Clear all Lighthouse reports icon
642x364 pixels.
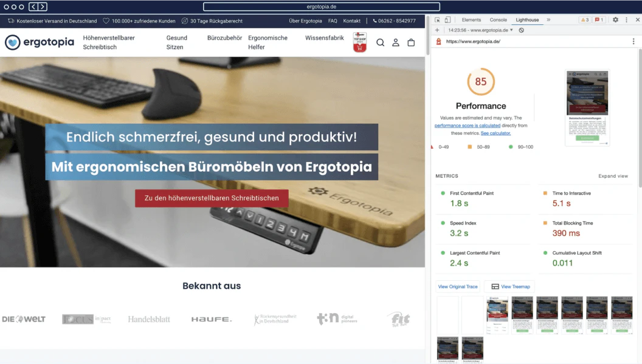click(x=521, y=30)
